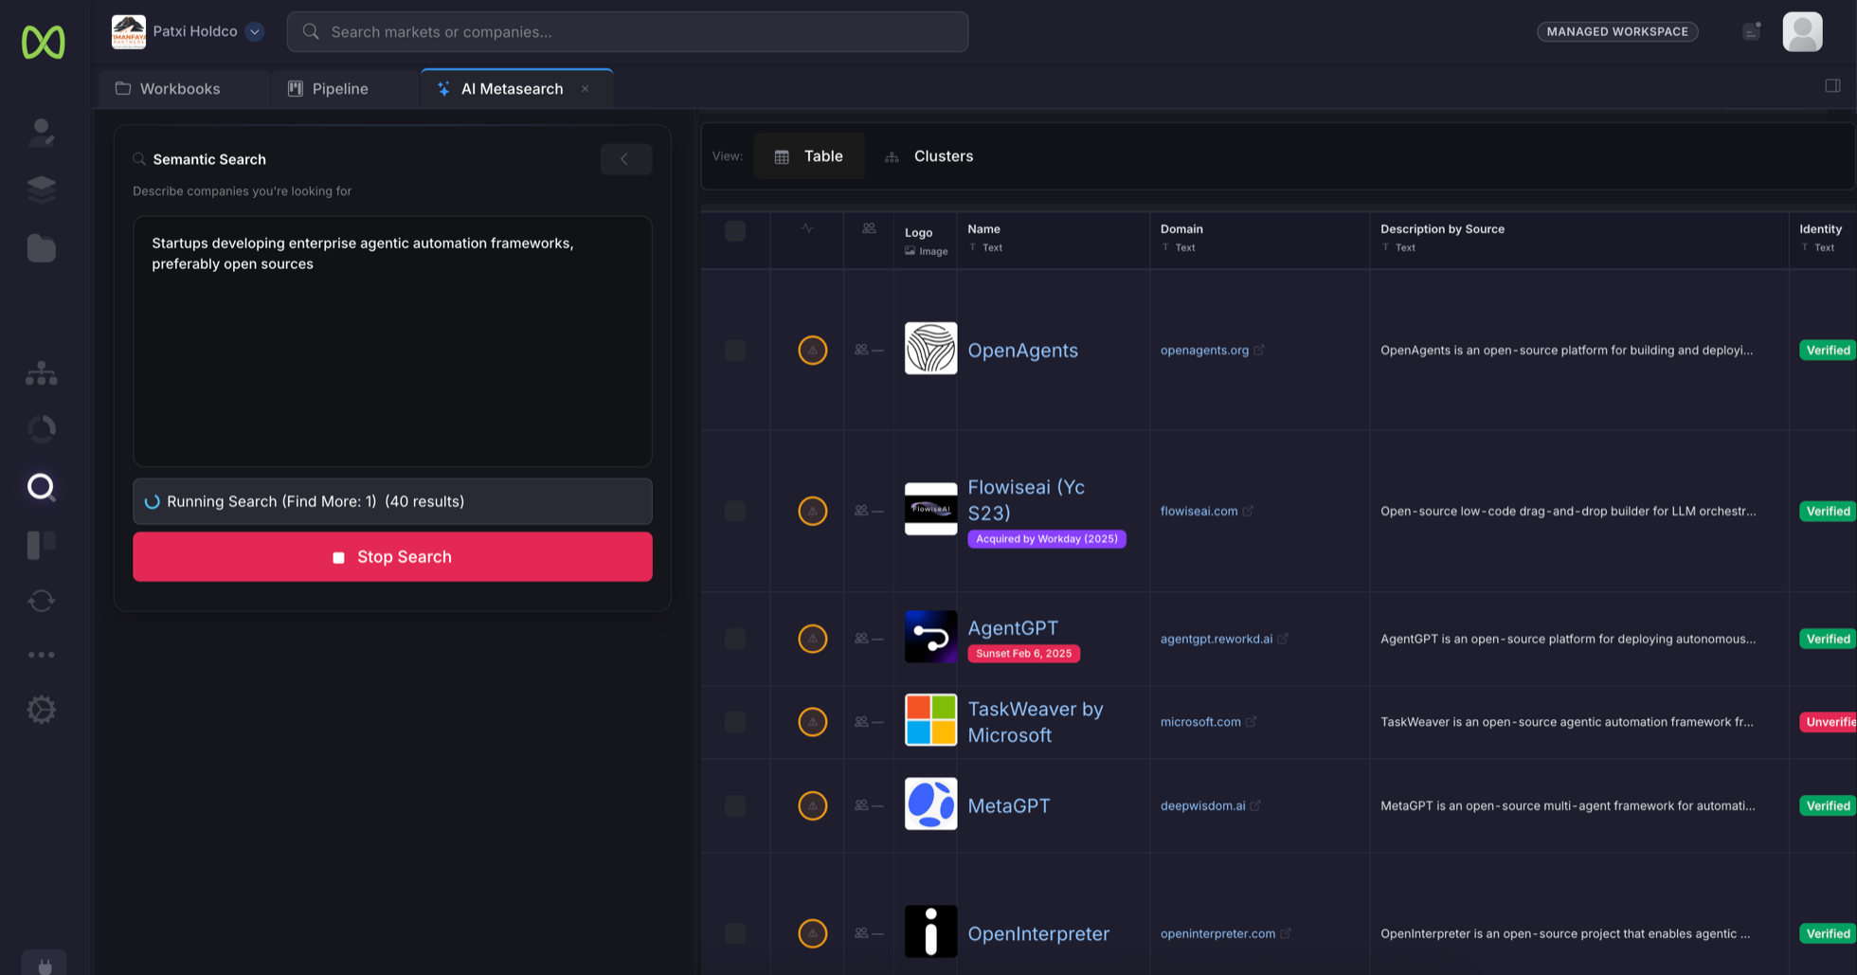This screenshot has height=975, width=1857.
Task: Open the sync arrows sidebar icon
Action: tap(41, 601)
